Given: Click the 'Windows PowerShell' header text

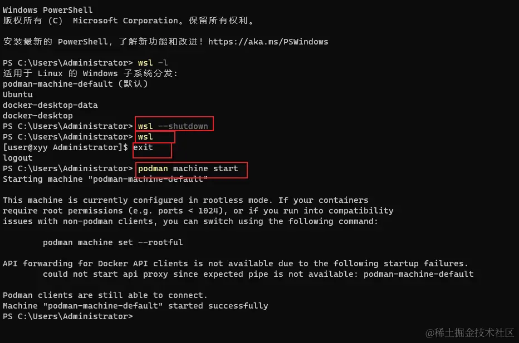Looking at the screenshot, I should click(48, 10).
